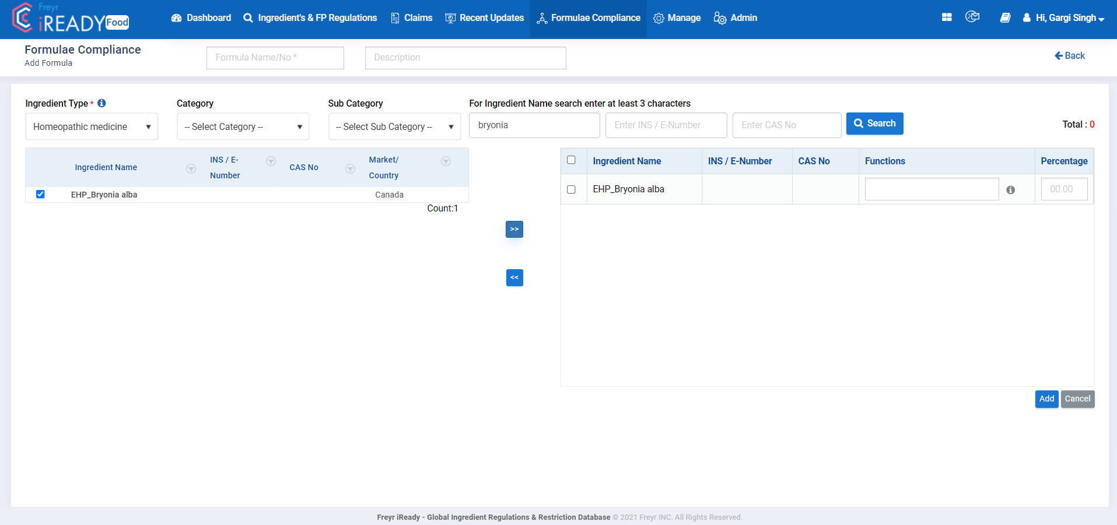Click info icon next to Functions field
Screen dimensions: 1117x525
(x=1011, y=189)
